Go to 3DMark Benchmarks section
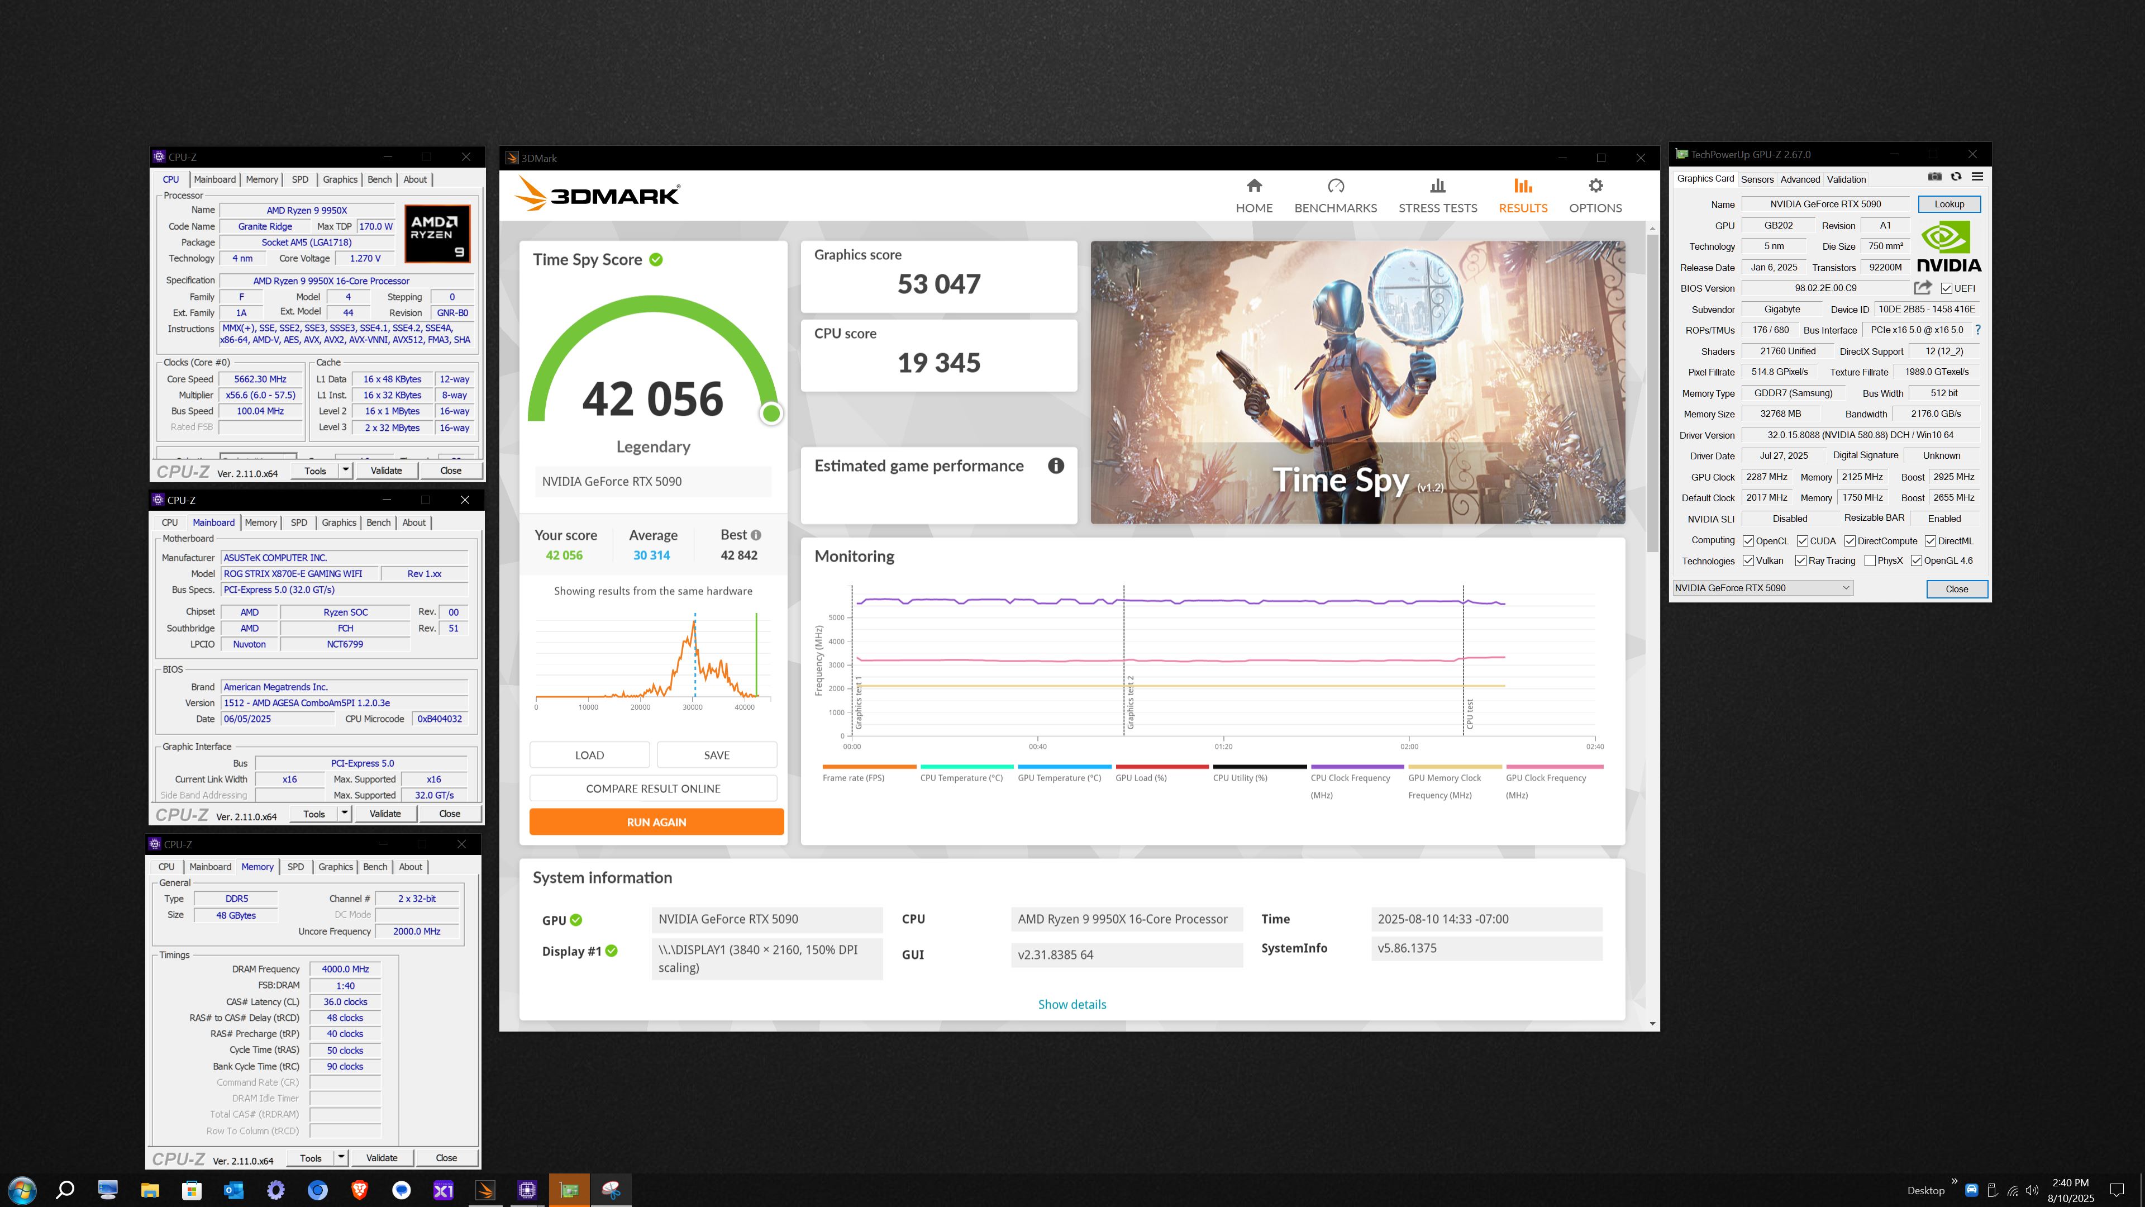2145x1207 pixels. coord(1336,196)
